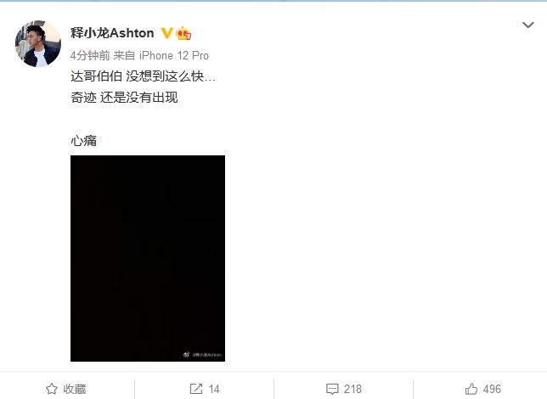
Task: Click the comment bubble icon
Action: 332,389
